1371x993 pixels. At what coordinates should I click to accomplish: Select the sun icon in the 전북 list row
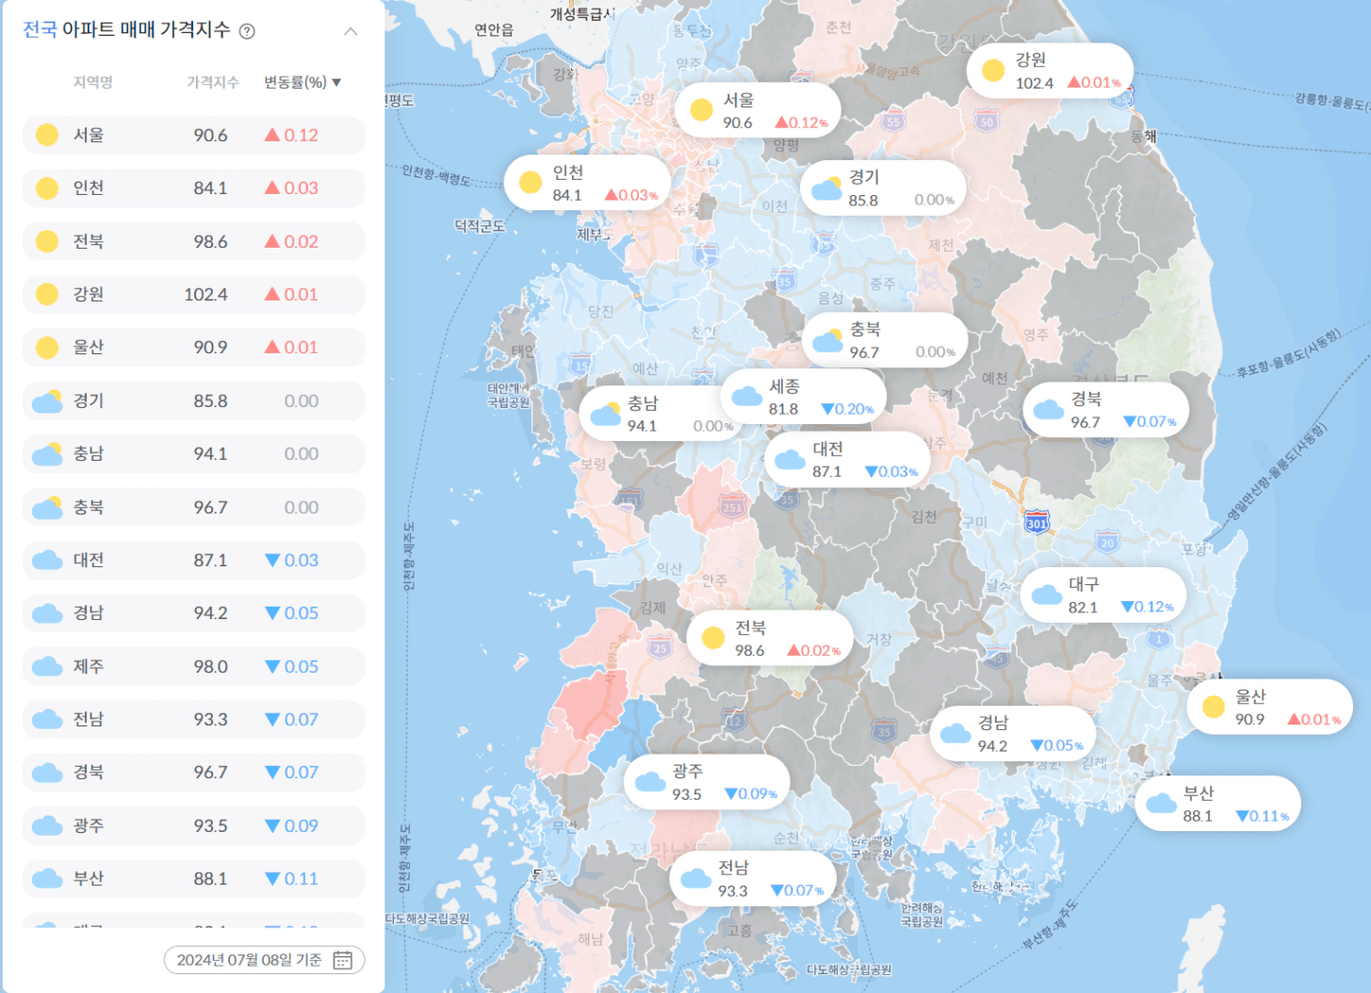(x=47, y=241)
